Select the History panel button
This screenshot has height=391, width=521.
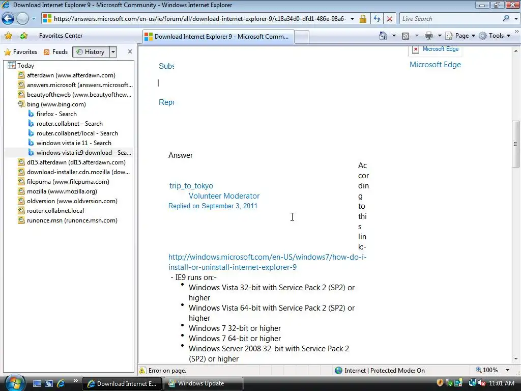click(91, 52)
